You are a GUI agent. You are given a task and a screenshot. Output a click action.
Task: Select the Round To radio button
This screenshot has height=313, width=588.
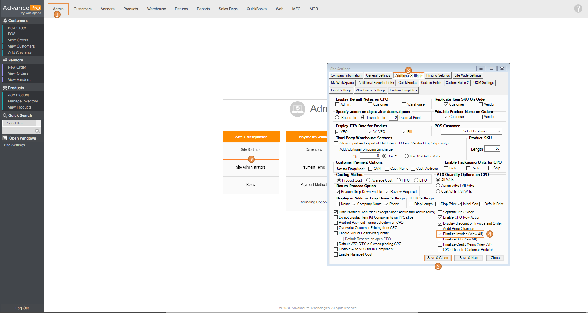point(337,118)
